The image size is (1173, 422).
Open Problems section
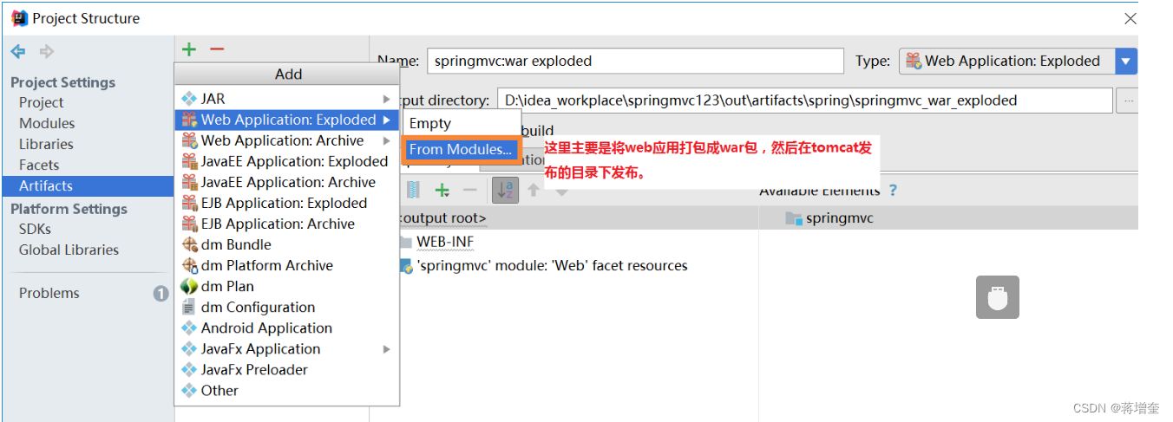(49, 293)
